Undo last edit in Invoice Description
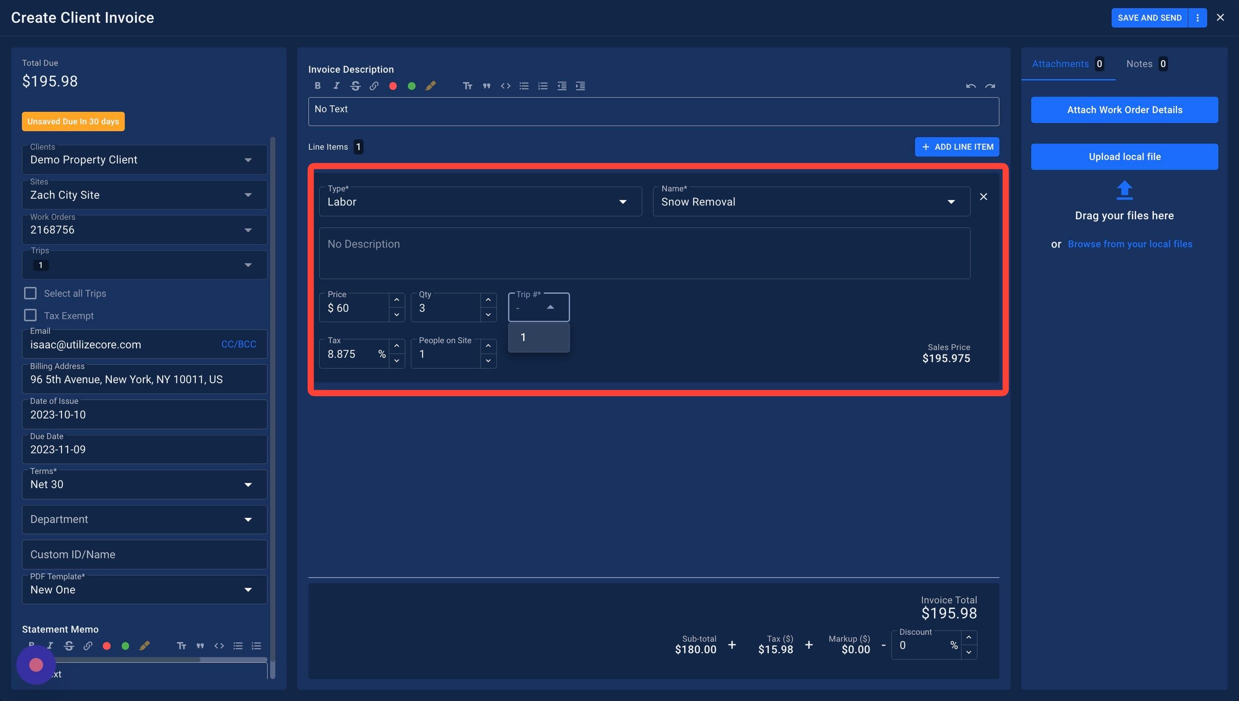 (970, 86)
